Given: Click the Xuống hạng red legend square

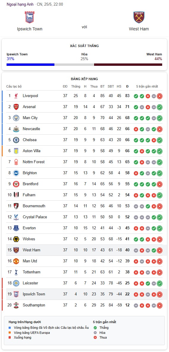Looking at the screenshot, I should 10,337.
